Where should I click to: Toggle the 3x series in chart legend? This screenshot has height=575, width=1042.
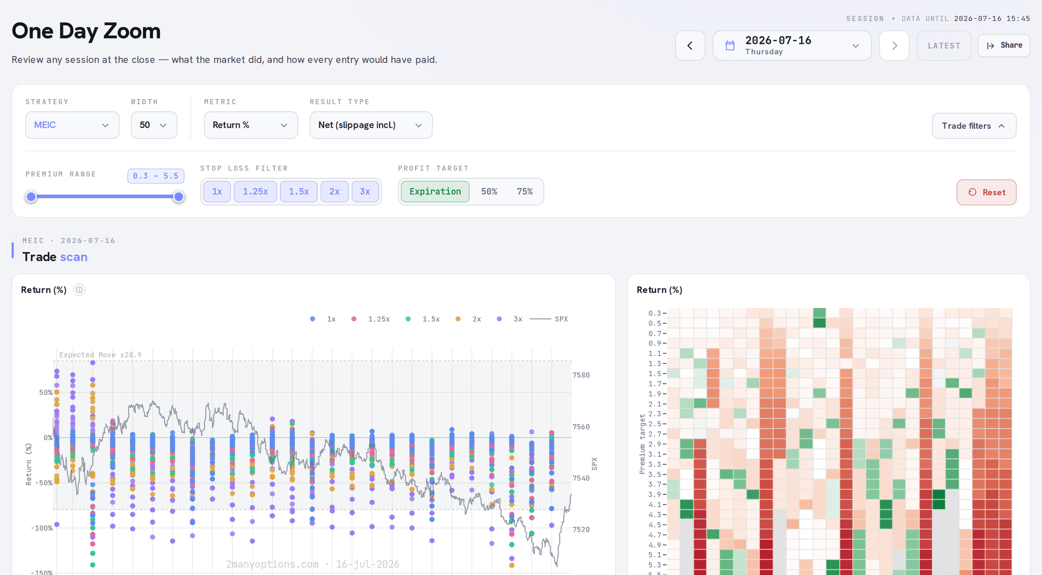pos(509,319)
